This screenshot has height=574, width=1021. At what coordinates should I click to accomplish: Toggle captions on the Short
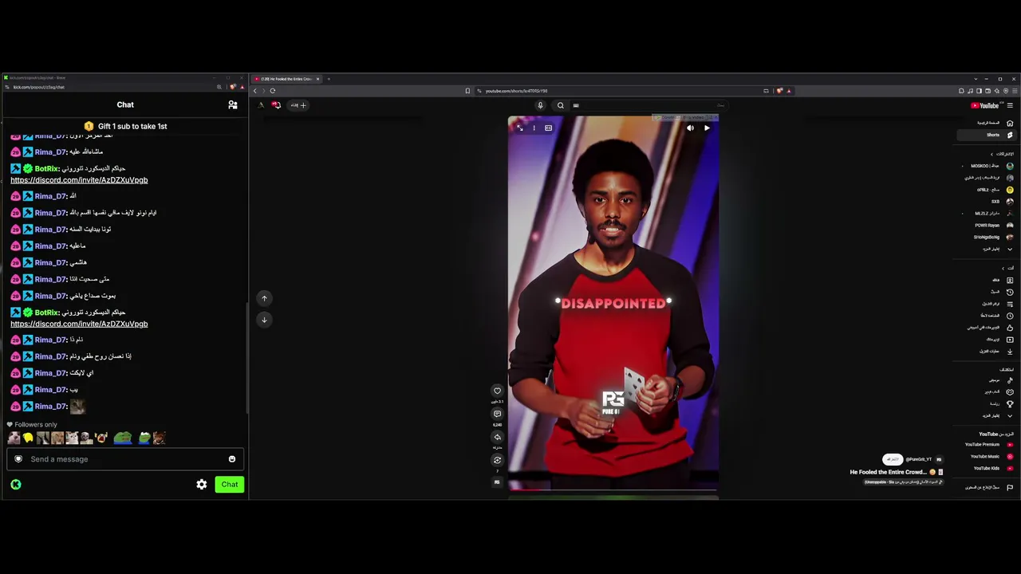click(x=548, y=128)
